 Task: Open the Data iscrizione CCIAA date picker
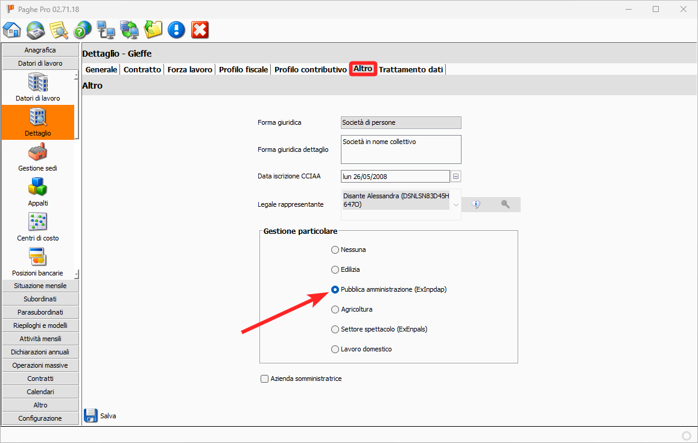coord(456,176)
